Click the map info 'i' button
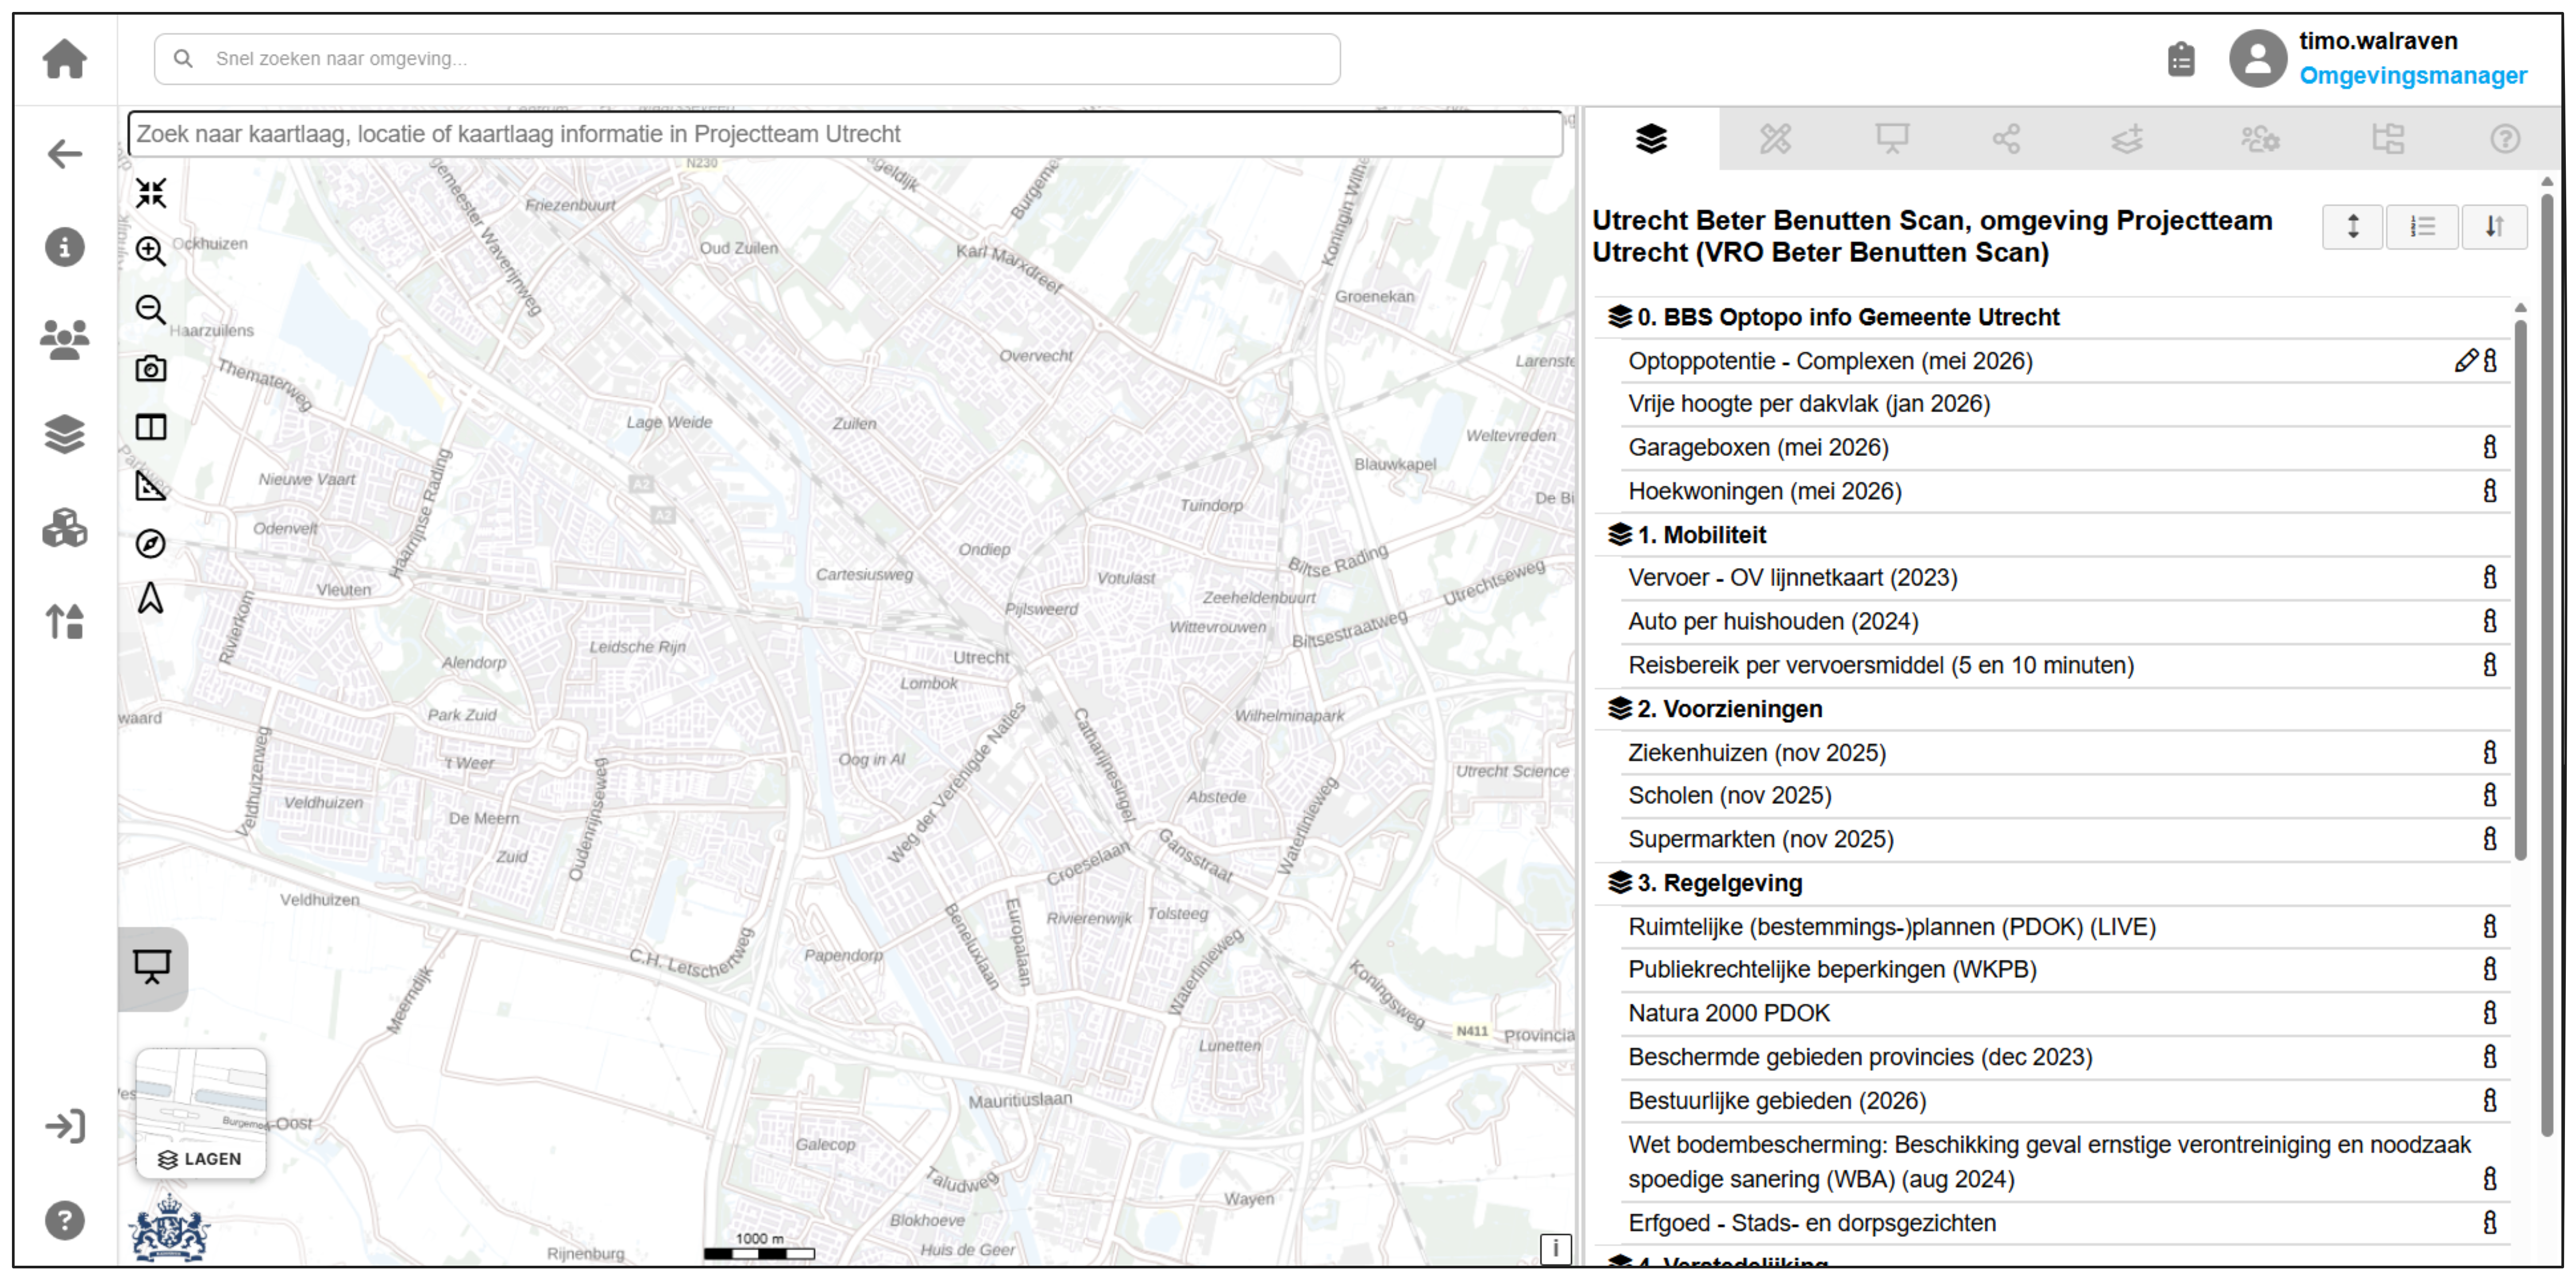 point(1555,1248)
